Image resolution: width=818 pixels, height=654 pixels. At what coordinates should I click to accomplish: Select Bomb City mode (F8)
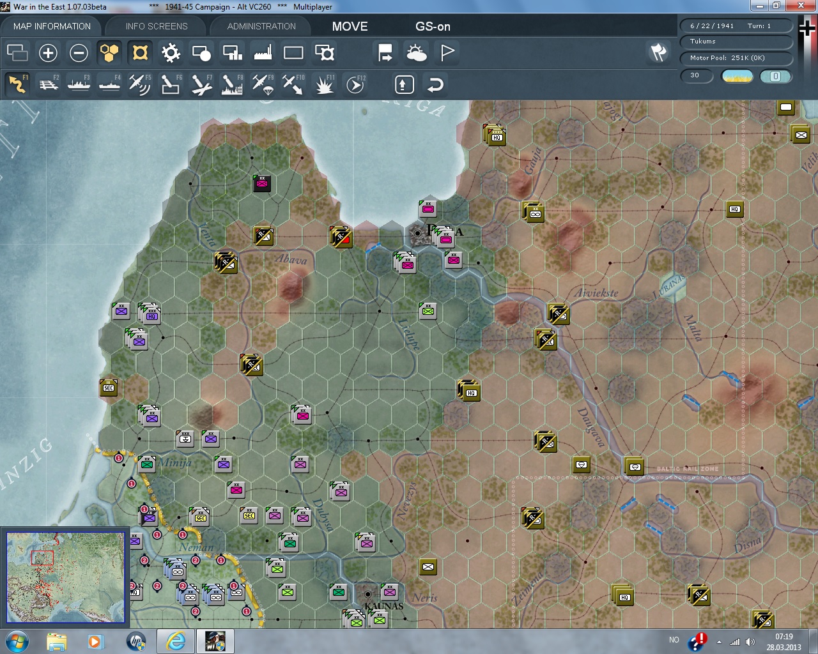[232, 84]
